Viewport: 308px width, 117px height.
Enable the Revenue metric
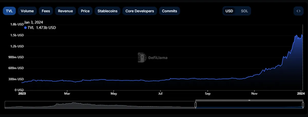pyautogui.click(x=65, y=11)
